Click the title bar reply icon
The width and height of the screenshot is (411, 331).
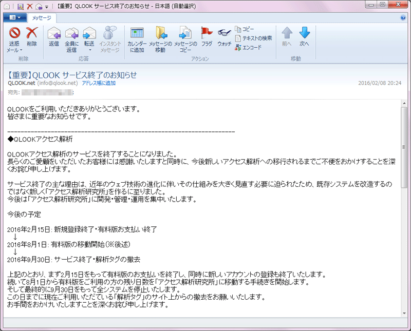point(39,6)
